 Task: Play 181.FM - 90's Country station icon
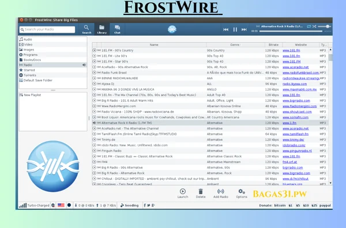(94, 51)
